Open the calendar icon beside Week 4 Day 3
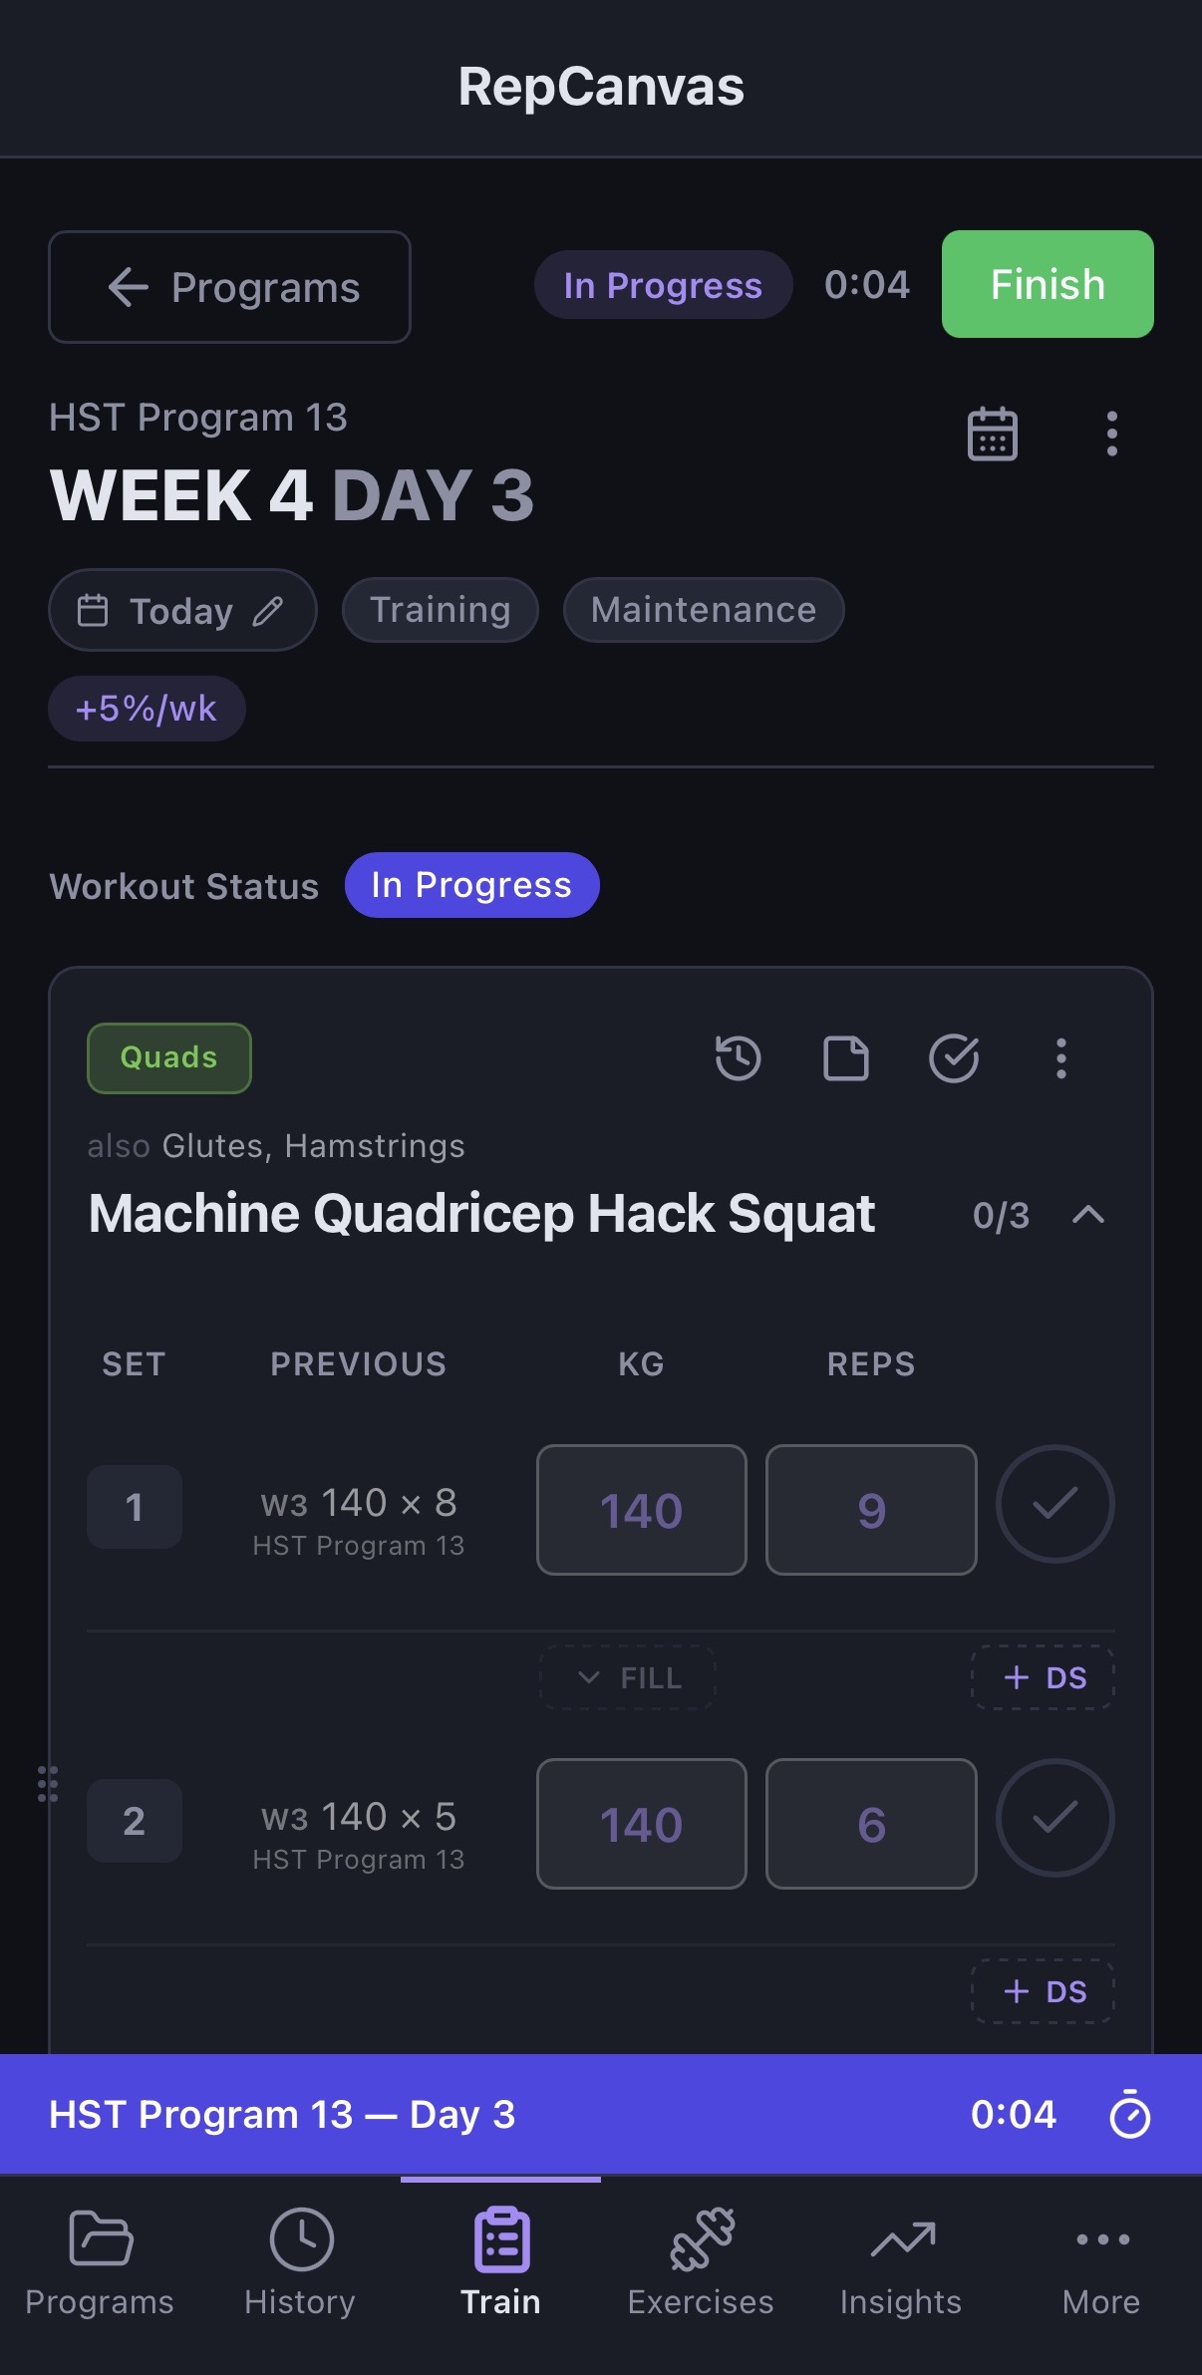The width and height of the screenshot is (1202, 2375). (x=993, y=434)
